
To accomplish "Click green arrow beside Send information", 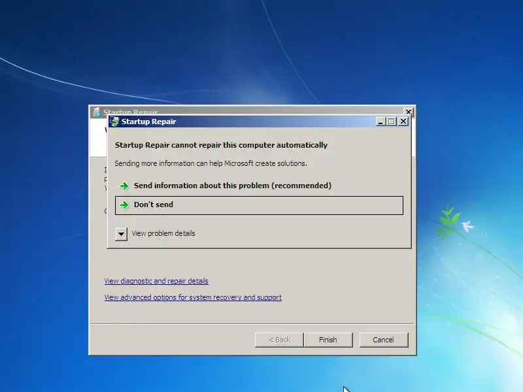I will coord(124,186).
